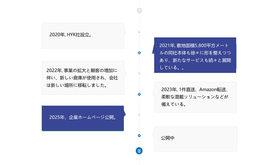Click the "HYK社設立" text
The height and width of the screenshot is (165, 253).
point(79,35)
